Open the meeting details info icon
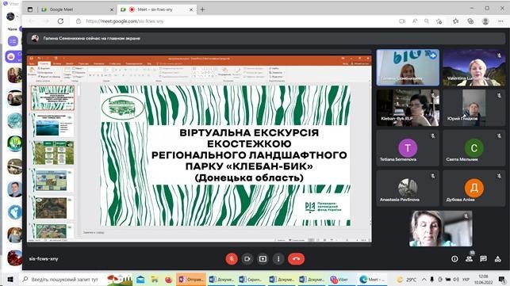Image resolution: width=510 pixels, height=286 pixels. (x=454, y=259)
